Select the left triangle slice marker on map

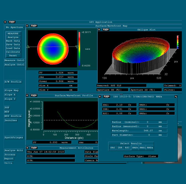(x=28, y=47)
